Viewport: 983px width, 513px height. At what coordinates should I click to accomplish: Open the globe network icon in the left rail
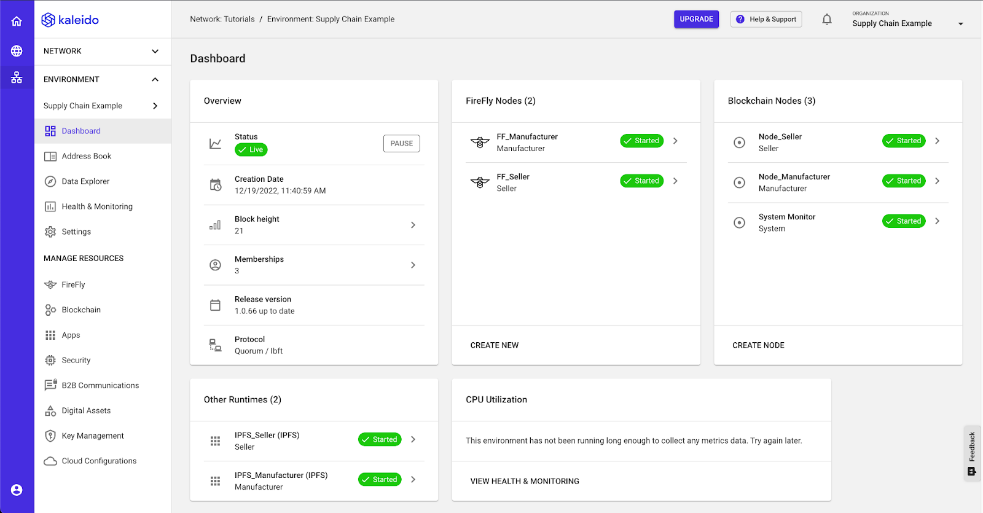click(x=17, y=51)
